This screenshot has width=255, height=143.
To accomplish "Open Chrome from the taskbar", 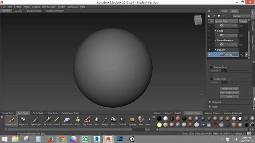I will pyautogui.click(x=62, y=139).
